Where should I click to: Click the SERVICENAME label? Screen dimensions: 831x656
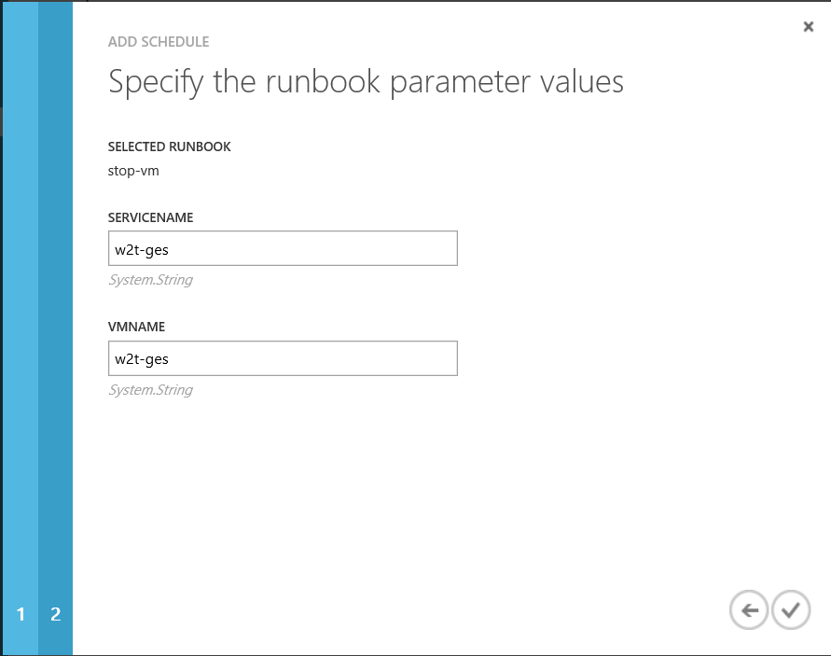pos(150,217)
